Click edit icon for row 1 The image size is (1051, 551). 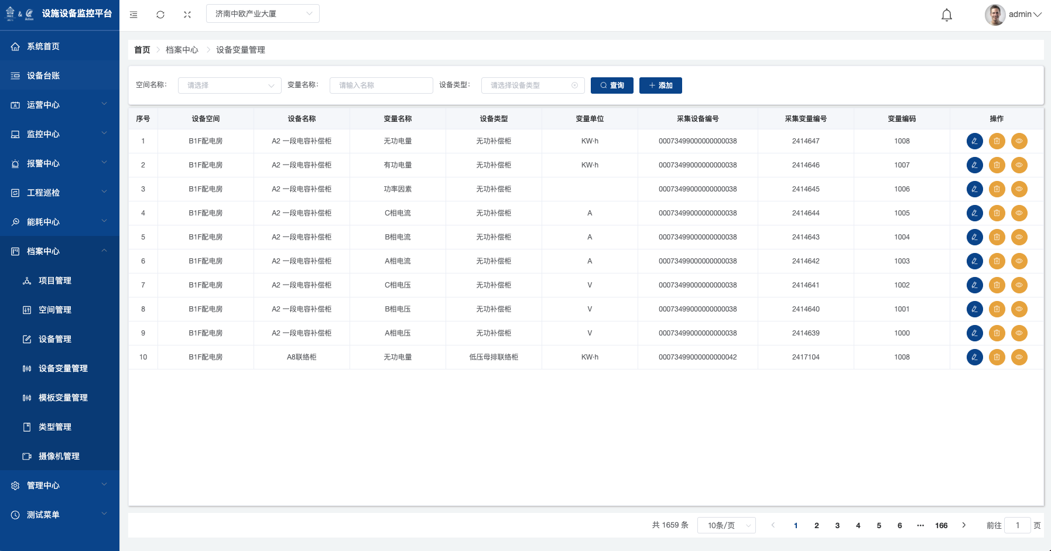tap(974, 141)
